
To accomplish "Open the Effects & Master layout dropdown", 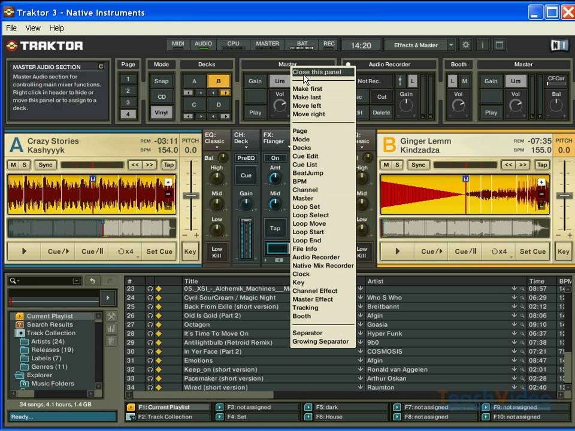I will coord(451,45).
